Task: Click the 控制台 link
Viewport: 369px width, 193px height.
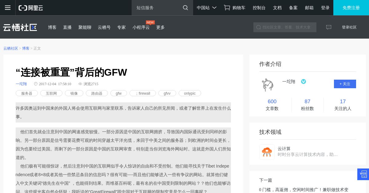Action: [259, 8]
